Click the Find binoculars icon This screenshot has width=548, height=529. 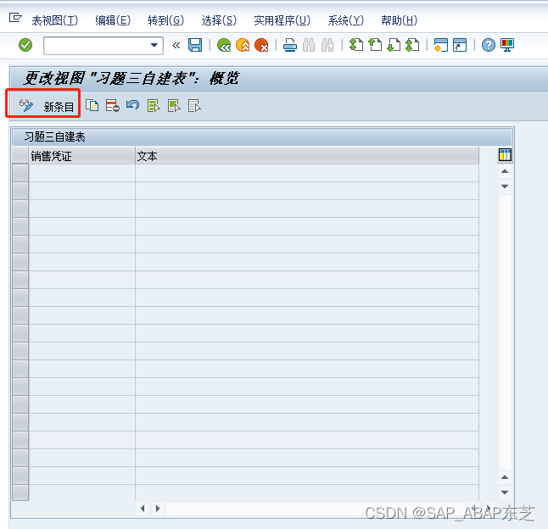point(309,45)
